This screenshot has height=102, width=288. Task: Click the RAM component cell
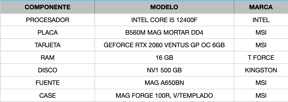tap(48, 58)
